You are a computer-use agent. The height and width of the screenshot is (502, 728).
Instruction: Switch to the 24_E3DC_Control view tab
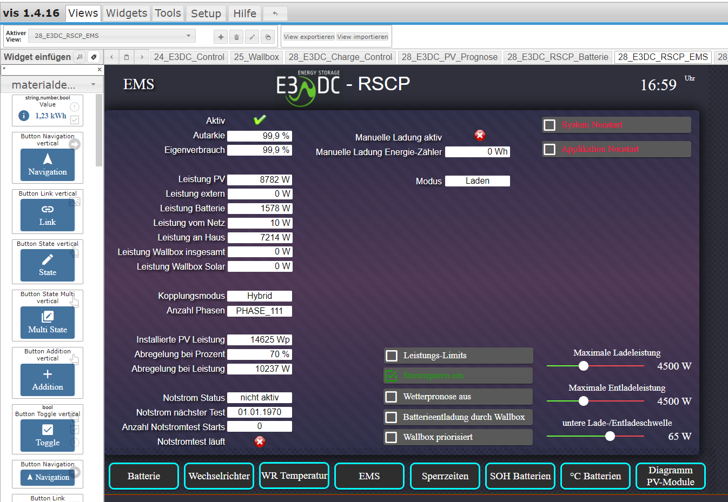pyautogui.click(x=189, y=57)
